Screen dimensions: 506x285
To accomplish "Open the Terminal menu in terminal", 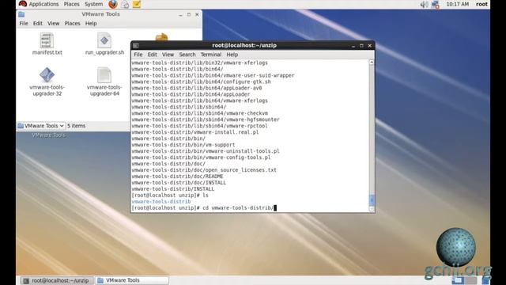I will click(211, 55).
